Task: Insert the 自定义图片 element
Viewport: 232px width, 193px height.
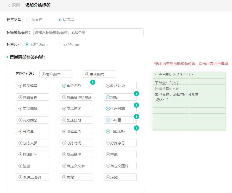Action: [x=120, y=166]
